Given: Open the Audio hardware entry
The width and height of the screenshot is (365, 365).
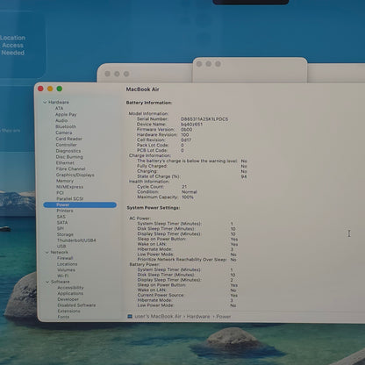Looking at the screenshot, I should point(61,120).
